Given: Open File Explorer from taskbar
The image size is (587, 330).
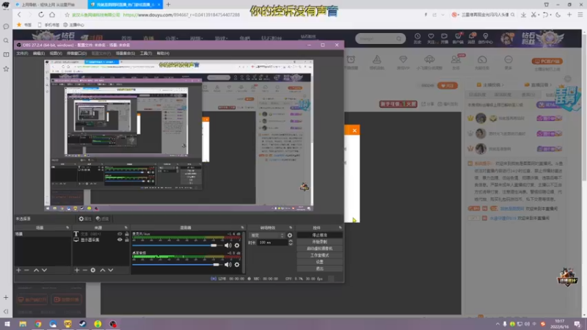Looking at the screenshot, I should click(x=23, y=323).
